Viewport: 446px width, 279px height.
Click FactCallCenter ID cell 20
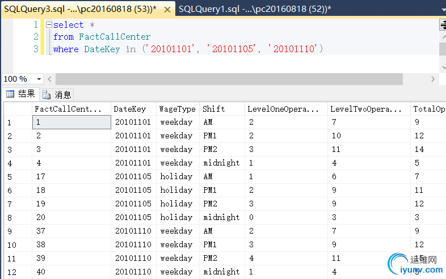71,217
